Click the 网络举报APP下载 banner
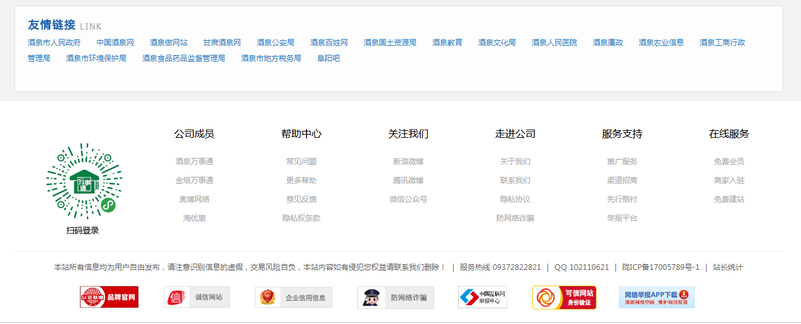Viewport: 801px width, 324px height. [x=656, y=297]
